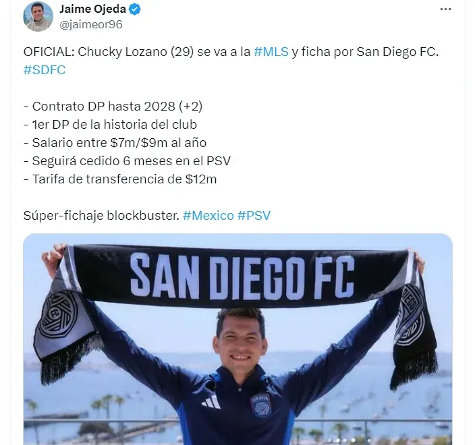Follow the #PSV hashtag link
This screenshot has width=475, height=445.
tap(254, 216)
